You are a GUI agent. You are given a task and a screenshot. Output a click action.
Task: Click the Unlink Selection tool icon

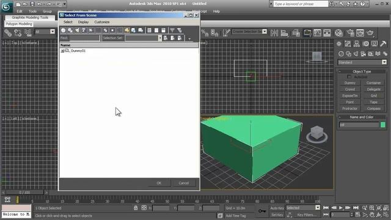coord(18,32)
